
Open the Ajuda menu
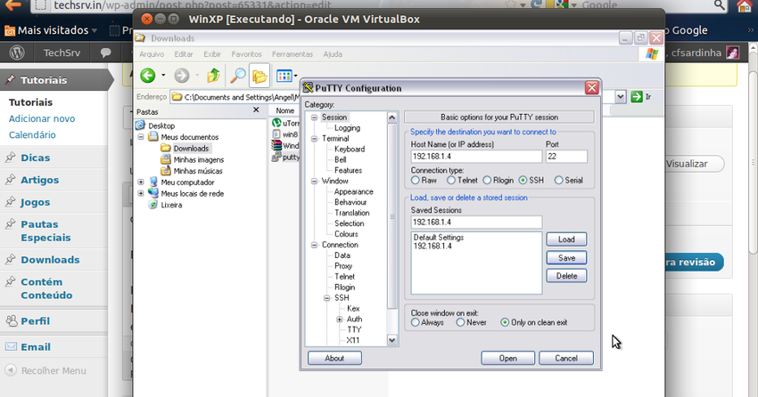coord(333,54)
